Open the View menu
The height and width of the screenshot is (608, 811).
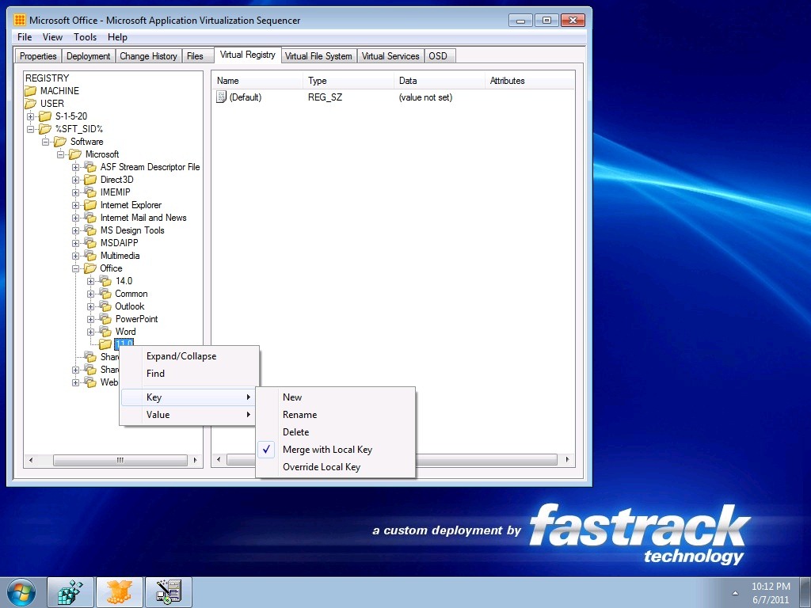(52, 37)
